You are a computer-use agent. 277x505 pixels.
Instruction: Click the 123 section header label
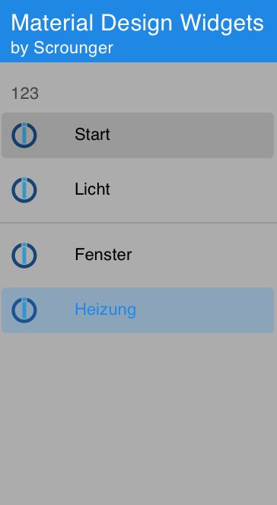point(25,94)
